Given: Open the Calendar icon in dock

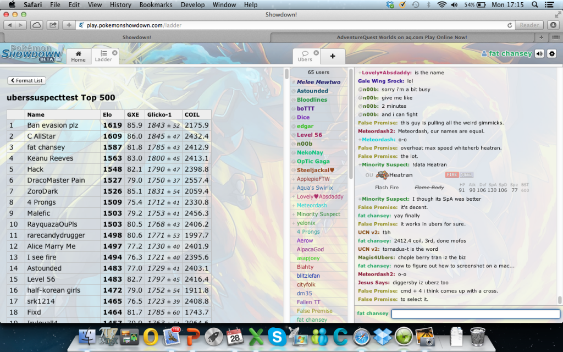Looking at the screenshot, I should [x=235, y=337].
